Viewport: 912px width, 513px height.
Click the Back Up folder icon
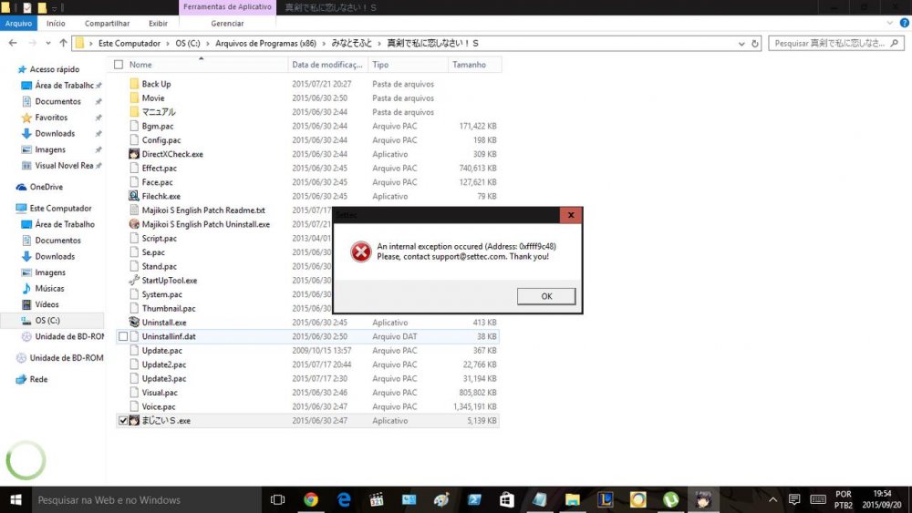(x=134, y=84)
